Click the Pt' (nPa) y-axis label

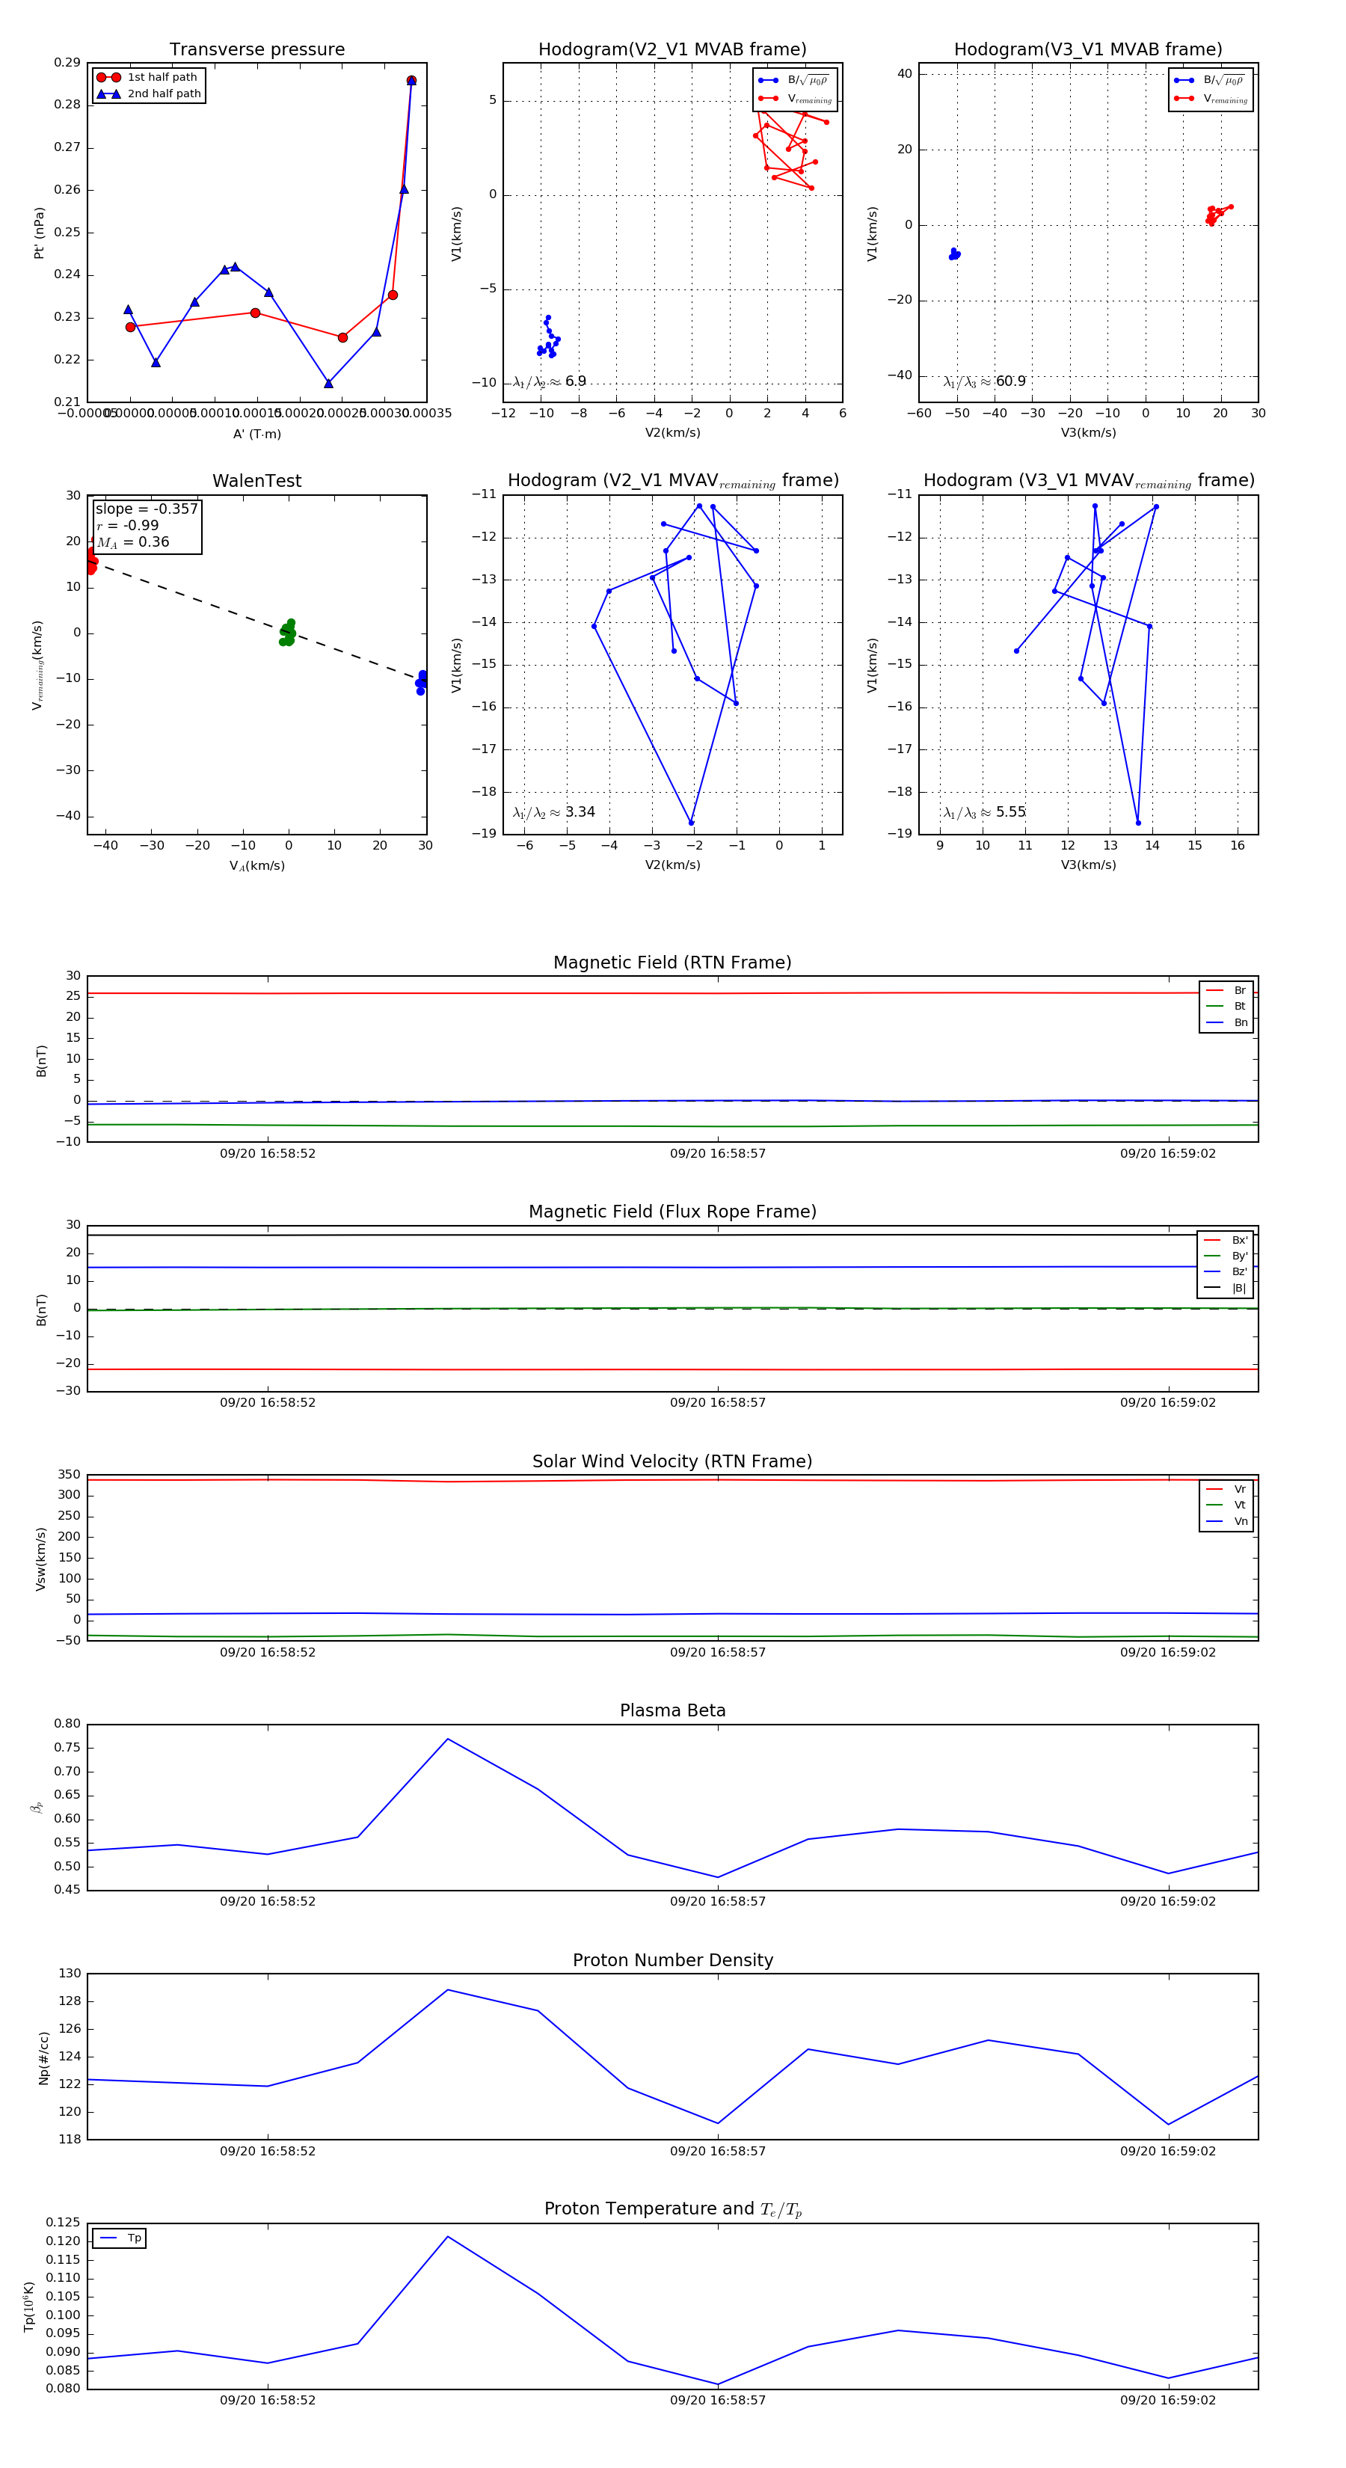(40, 233)
